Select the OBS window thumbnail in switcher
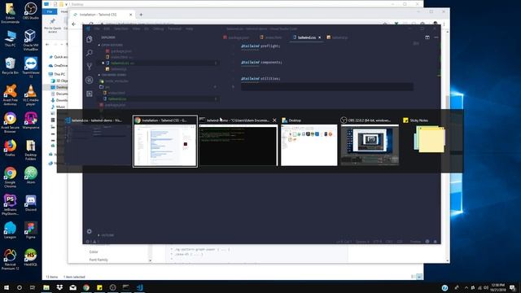The width and height of the screenshot is (521, 293). 370,145
